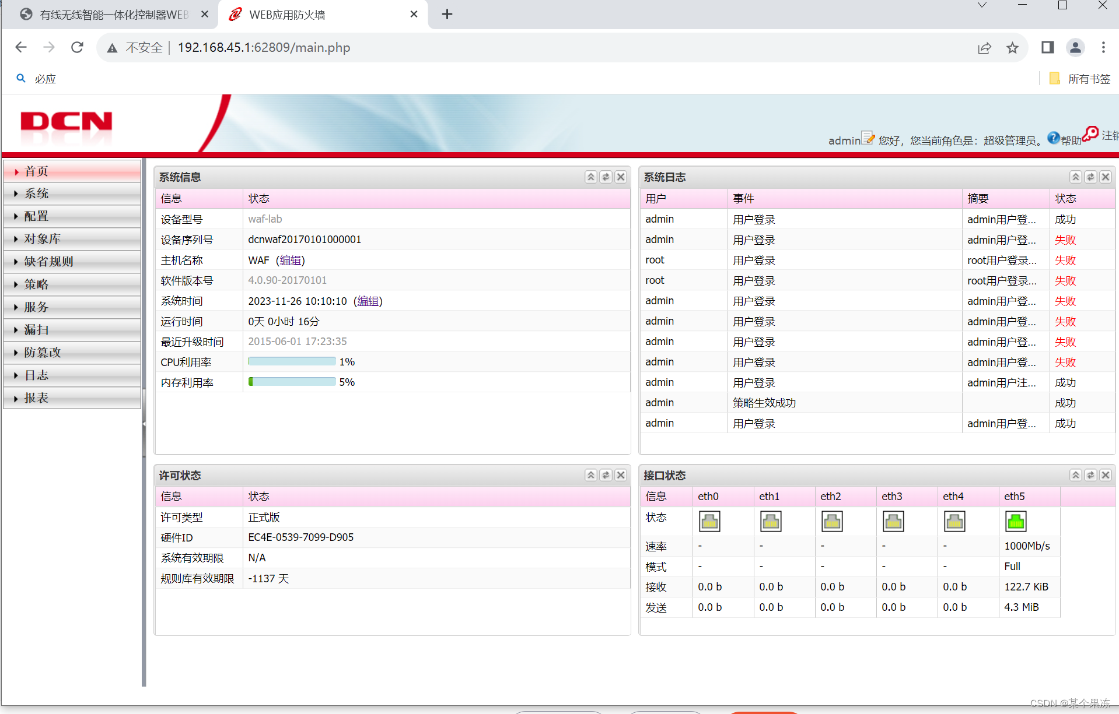Open help with the 帮助 question mark icon
Screen dimensions: 1119x714
click(x=1054, y=138)
